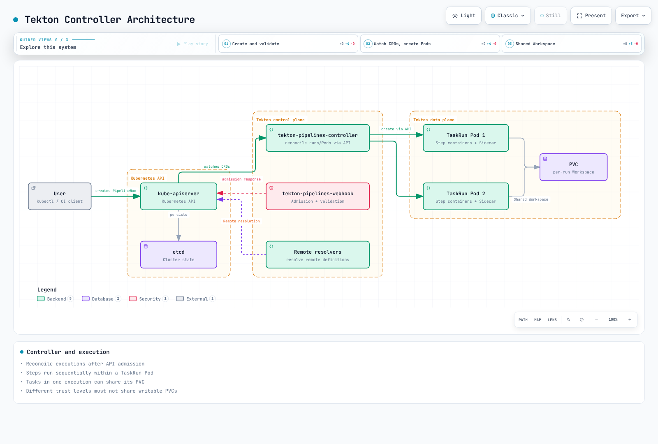Switch to PATH mode
658x444 pixels.
pyautogui.click(x=523, y=319)
